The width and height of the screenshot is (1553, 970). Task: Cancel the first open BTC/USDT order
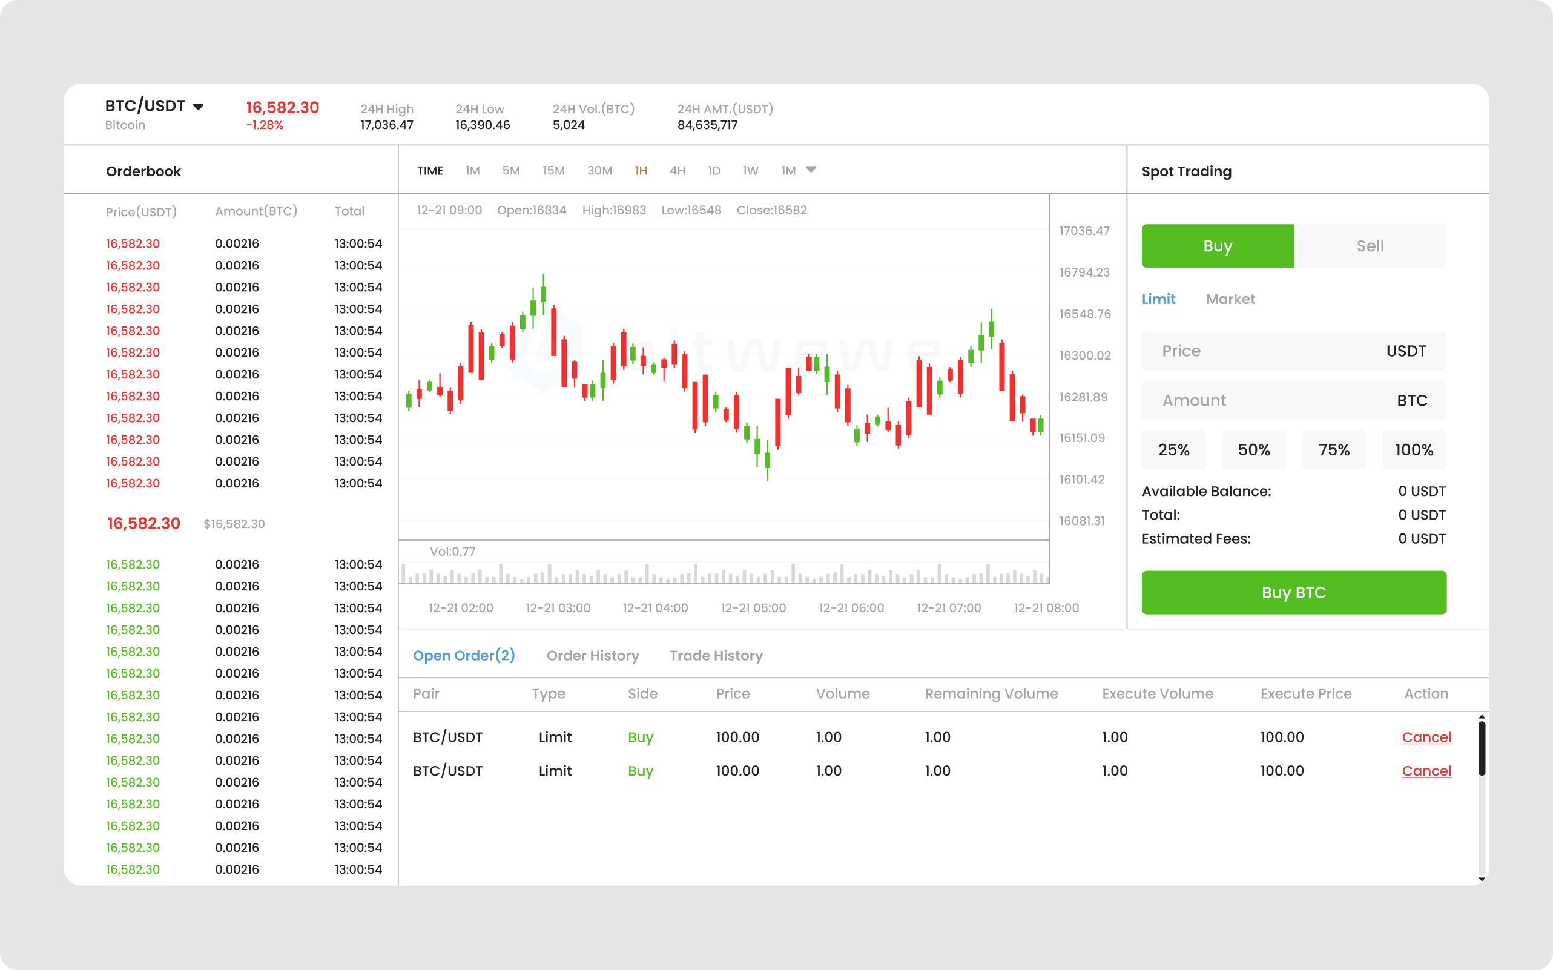(x=1426, y=737)
